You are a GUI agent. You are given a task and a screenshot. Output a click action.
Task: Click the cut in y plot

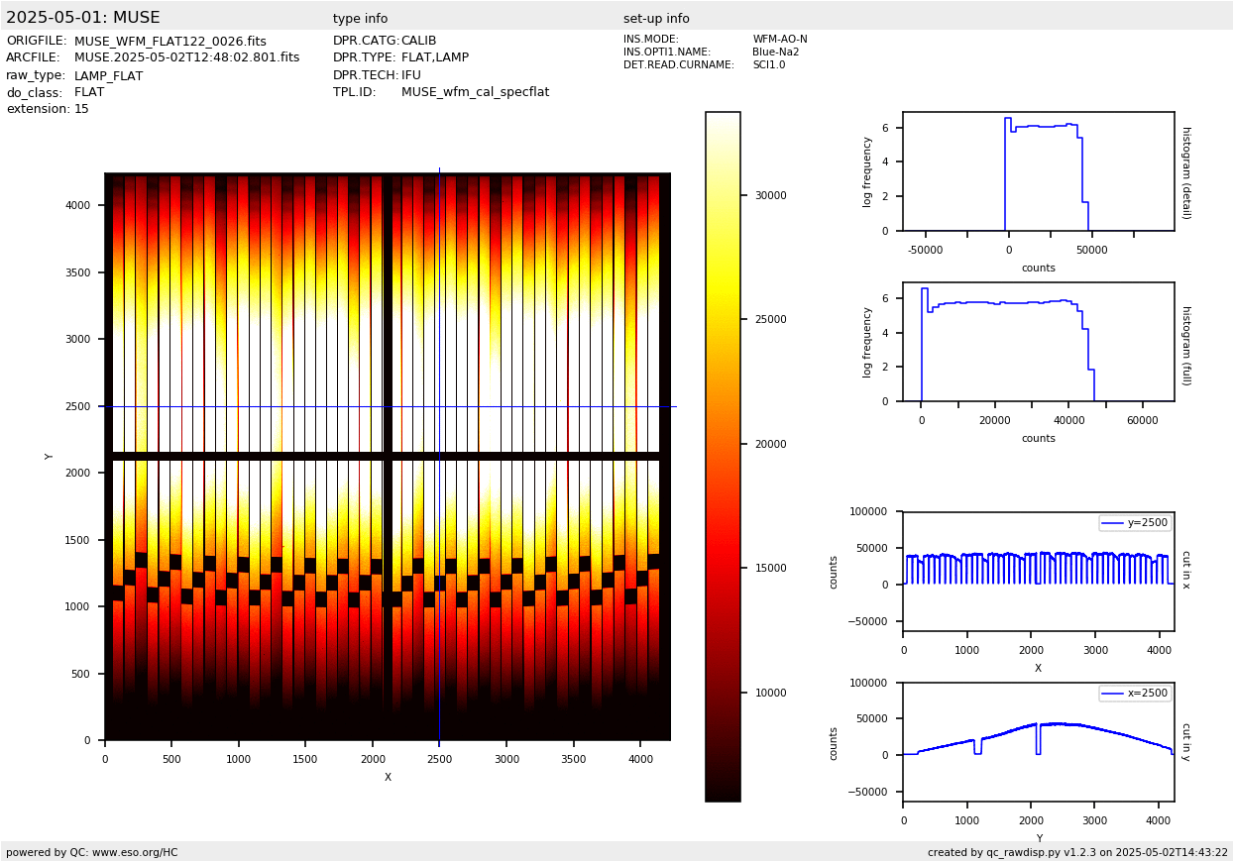(1038, 742)
